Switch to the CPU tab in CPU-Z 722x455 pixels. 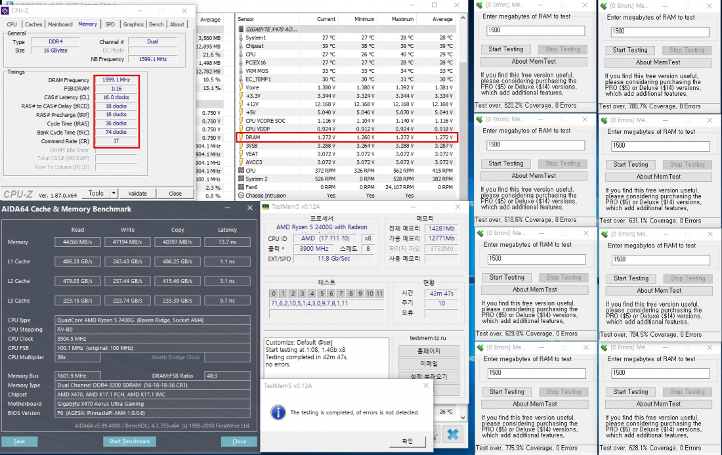12,24
